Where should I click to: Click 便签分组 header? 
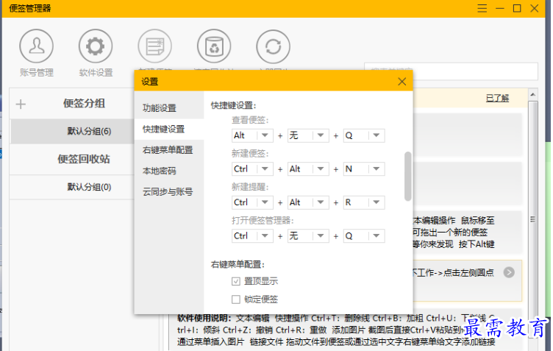click(x=84, y=103)
